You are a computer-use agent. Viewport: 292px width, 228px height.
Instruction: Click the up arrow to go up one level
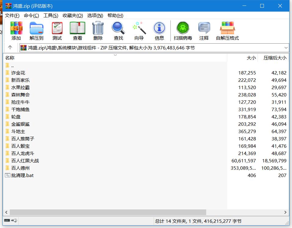pos(10,48)
